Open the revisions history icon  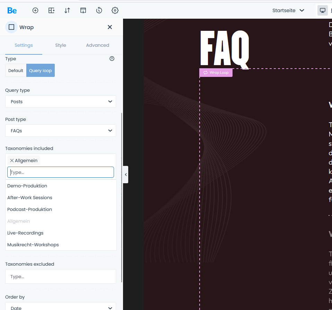tap(99, 10)
